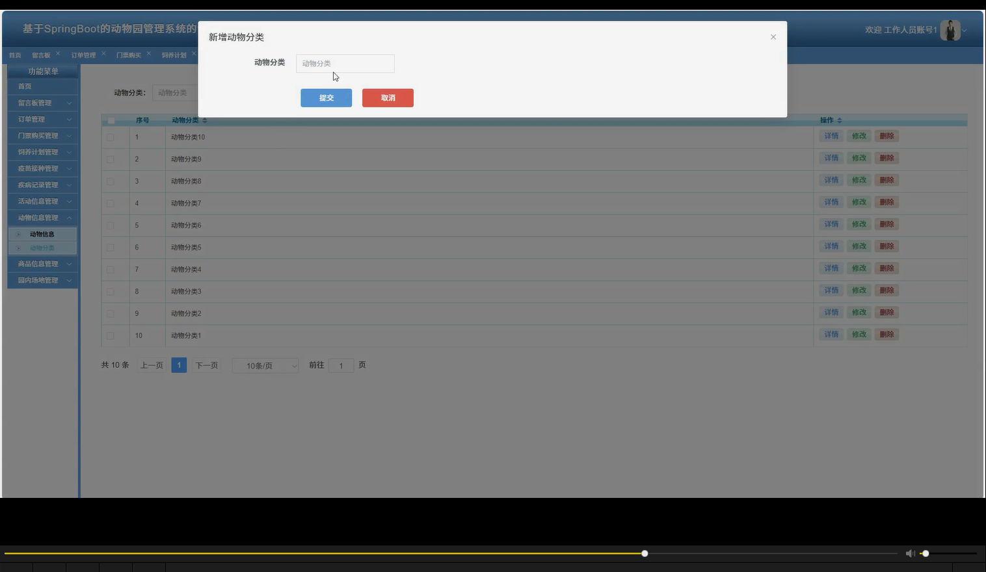Switch to the 首页 tab
This screenshot has width=986, height=572.
click(x=15, y=55)
